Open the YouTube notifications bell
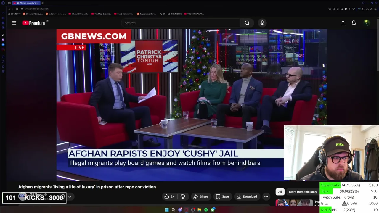 click(354, 23)
